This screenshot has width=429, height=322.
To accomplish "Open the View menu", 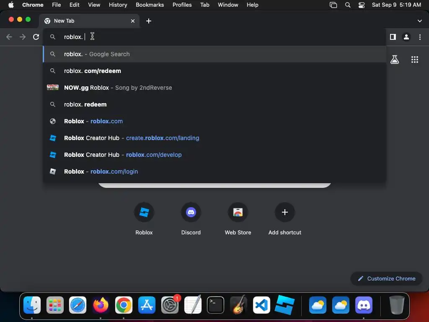I will click(x=94, y=5).
